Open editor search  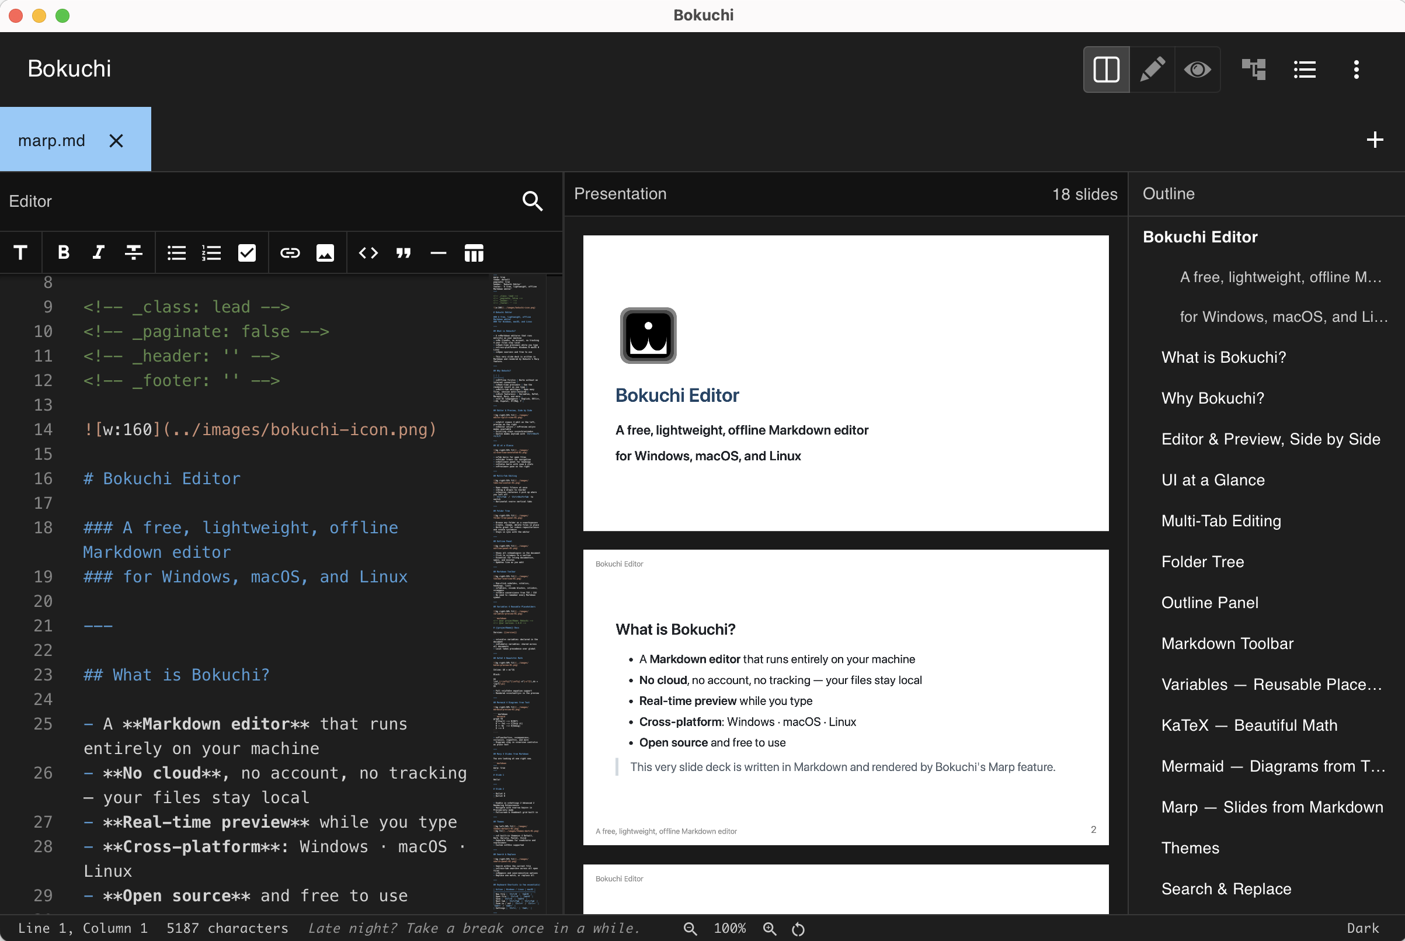tap(532, 201)
